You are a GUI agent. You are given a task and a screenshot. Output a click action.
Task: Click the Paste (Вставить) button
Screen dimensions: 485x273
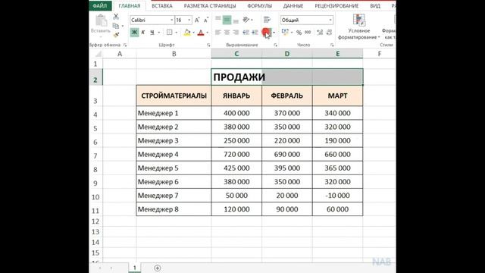pyautogui.click(x=101, y=24)
